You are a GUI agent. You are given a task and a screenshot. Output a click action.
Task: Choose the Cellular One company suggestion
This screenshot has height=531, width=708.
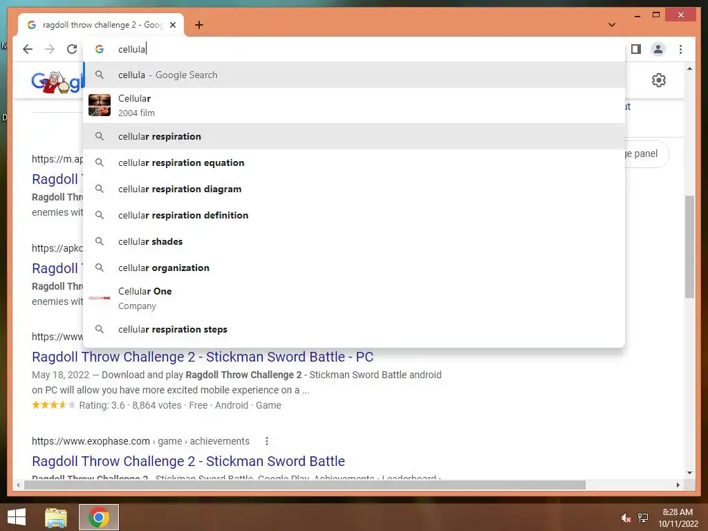pyautogui.click(x=354, y=299)
